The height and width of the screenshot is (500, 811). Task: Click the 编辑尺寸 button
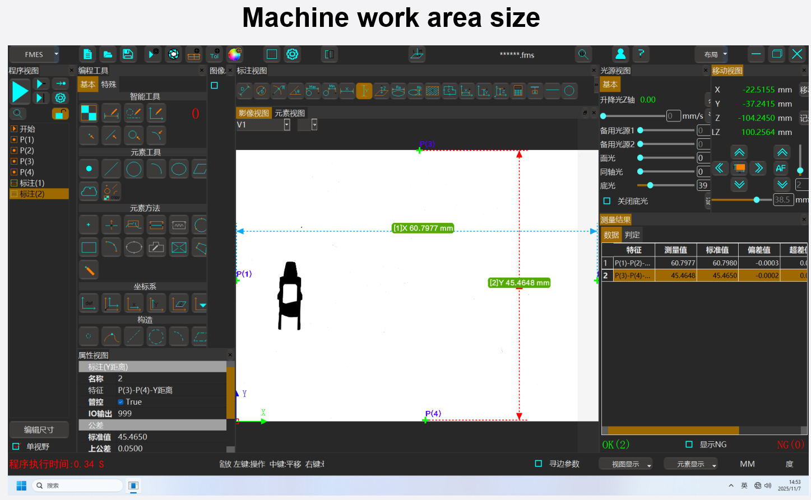[39, 430]
